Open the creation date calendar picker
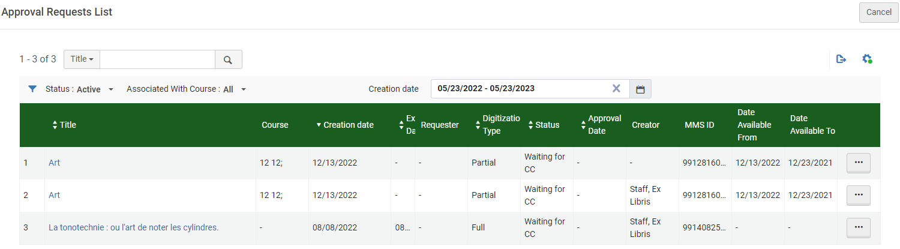 (640, 89)
